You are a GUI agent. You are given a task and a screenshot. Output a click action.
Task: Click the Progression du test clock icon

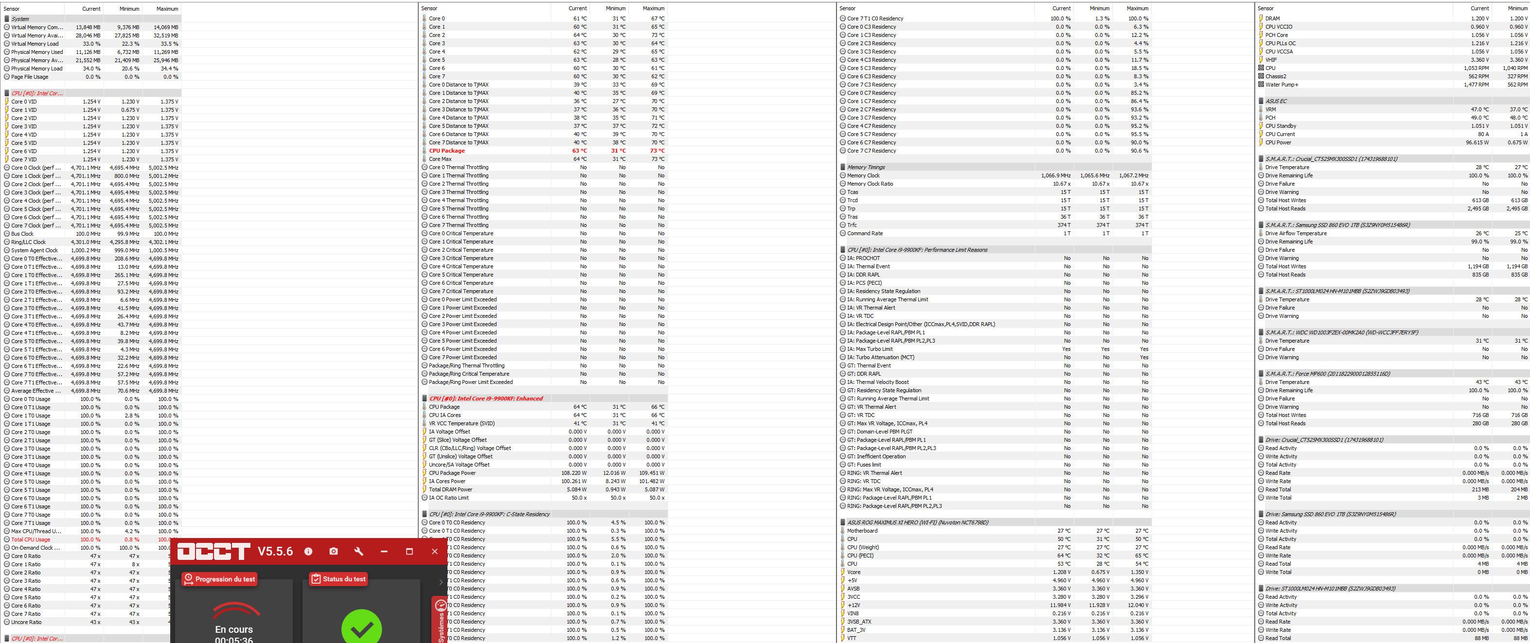click(x=188, y=579)
